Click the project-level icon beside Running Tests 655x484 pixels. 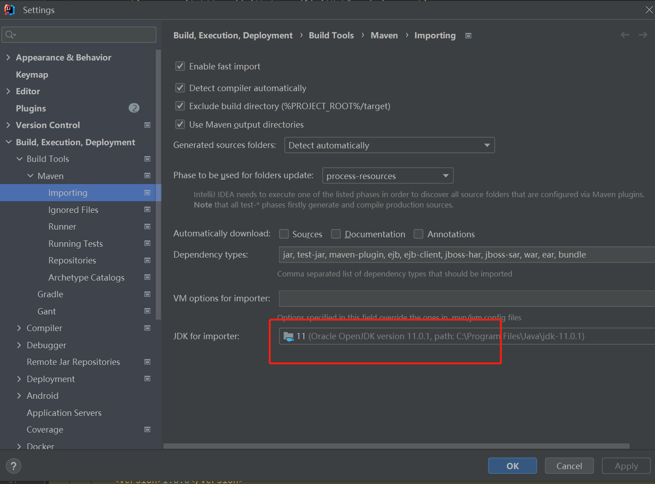coord(147,243)
